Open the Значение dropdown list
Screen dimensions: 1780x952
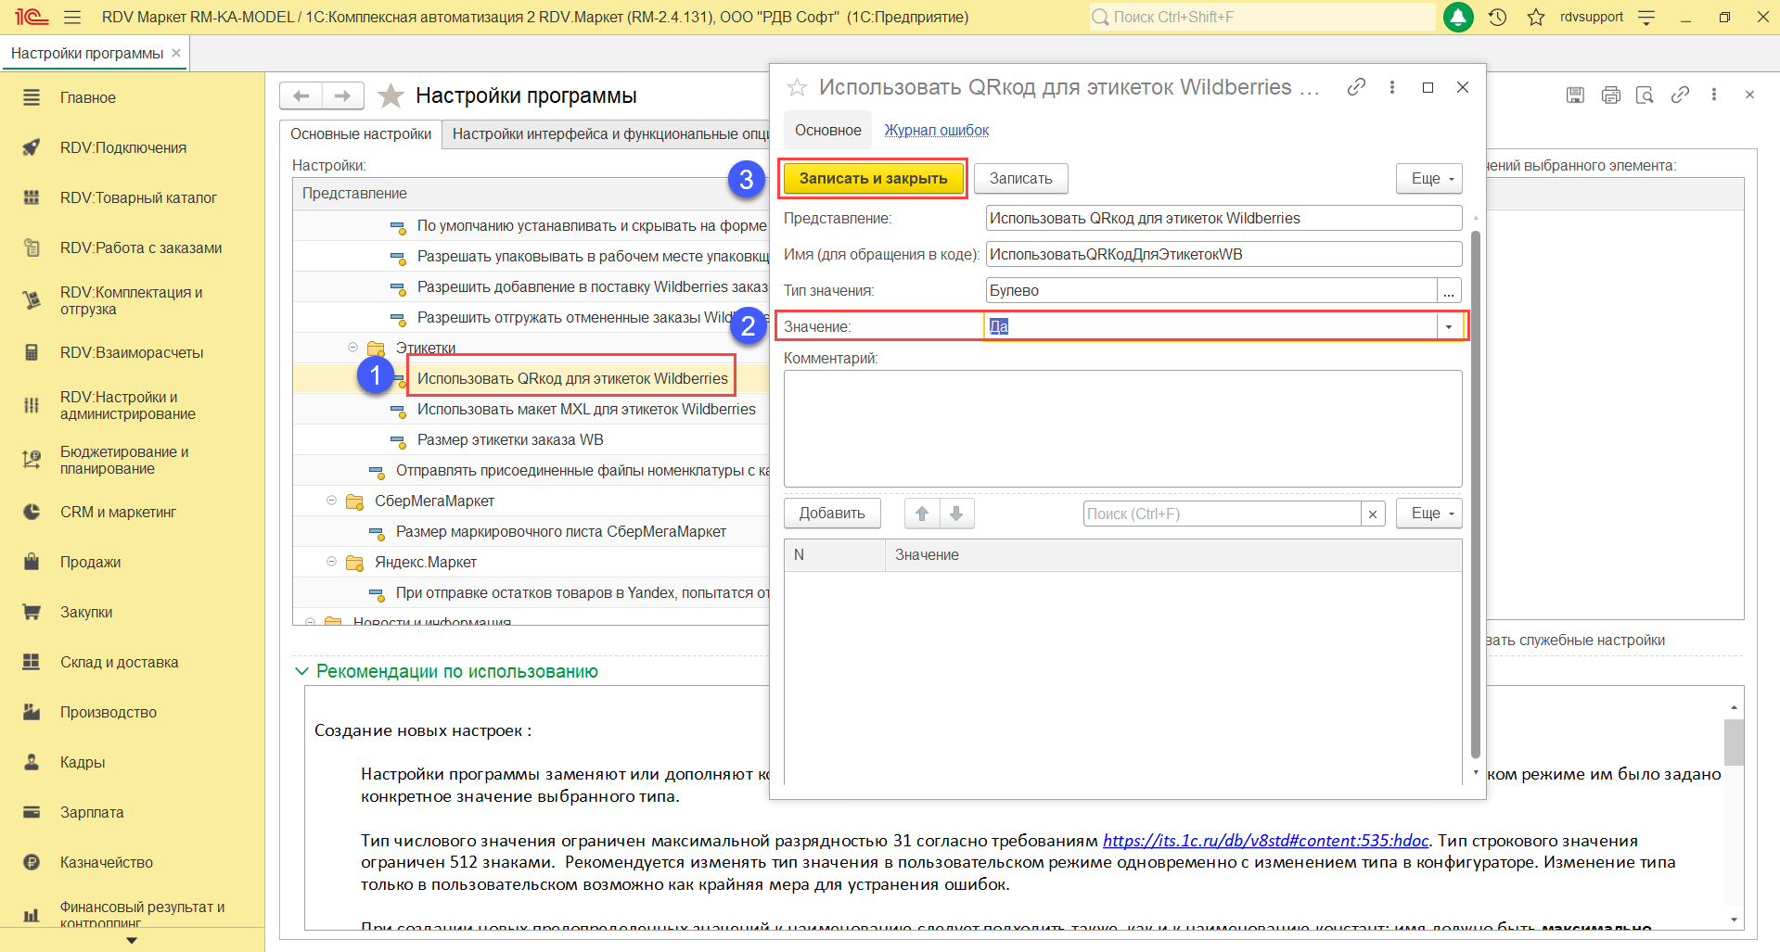[1449, 326]
